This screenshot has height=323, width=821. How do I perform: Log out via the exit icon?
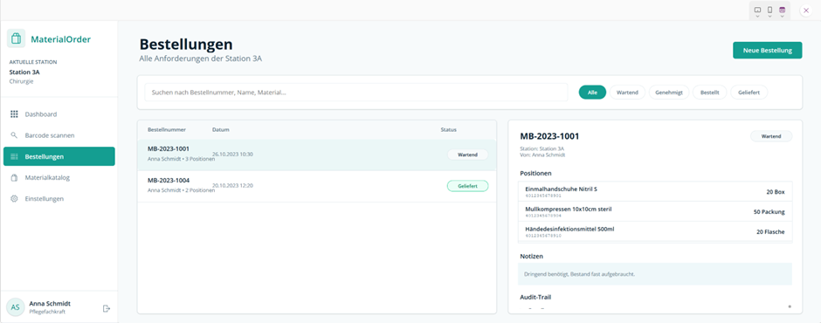tap(107, 308)
